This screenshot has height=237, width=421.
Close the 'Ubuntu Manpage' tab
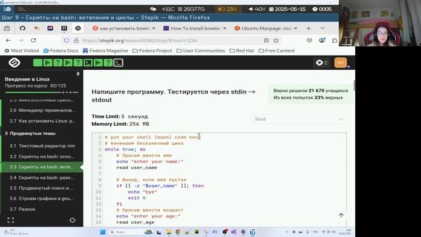click(x=295, y=28)
